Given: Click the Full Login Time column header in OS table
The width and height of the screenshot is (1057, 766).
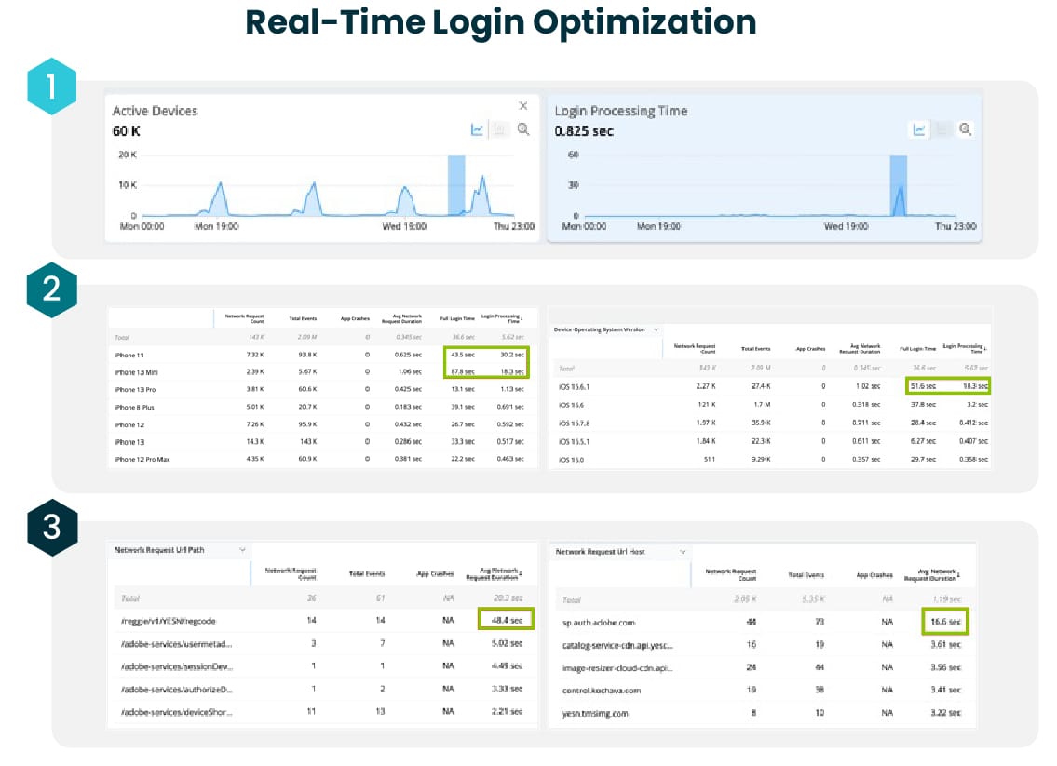Looking at the screenshot, I should point(916,350).
